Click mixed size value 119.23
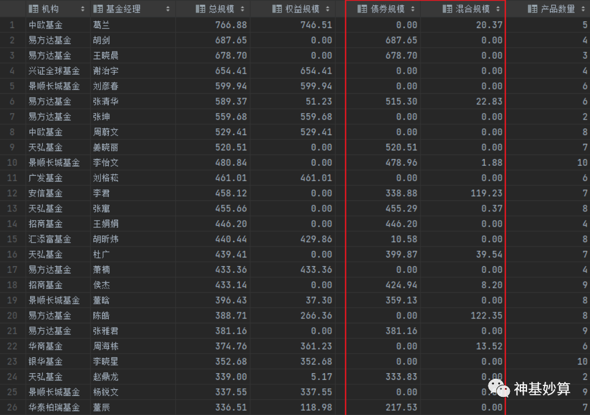The image size is (590, 415). tap(486, 193)
